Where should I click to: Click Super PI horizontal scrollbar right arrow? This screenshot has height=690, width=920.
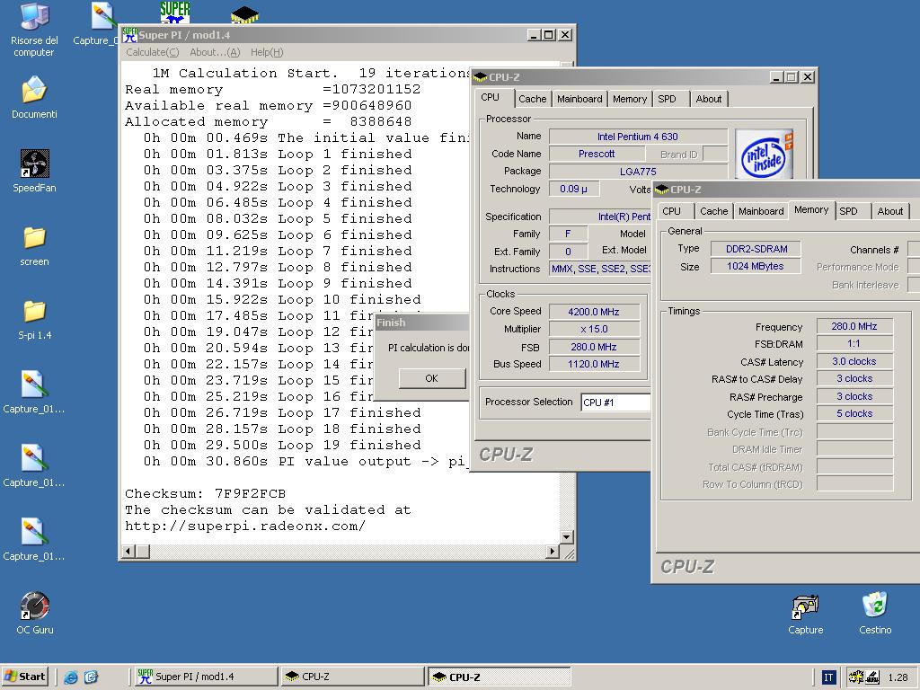pyautogui.click(x=552, y=552)
